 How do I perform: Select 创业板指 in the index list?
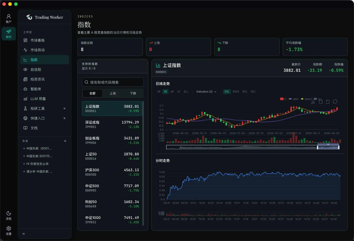click(x=112, y=140)
